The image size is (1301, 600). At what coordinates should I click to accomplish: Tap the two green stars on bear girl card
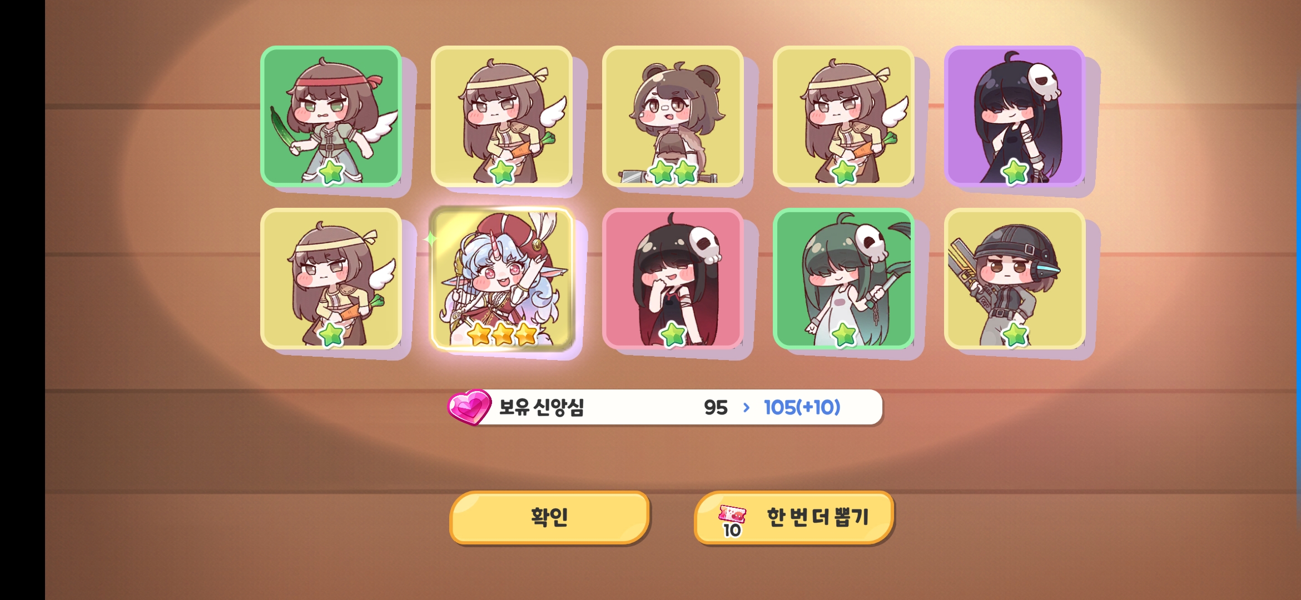click(x=673, y=172)
